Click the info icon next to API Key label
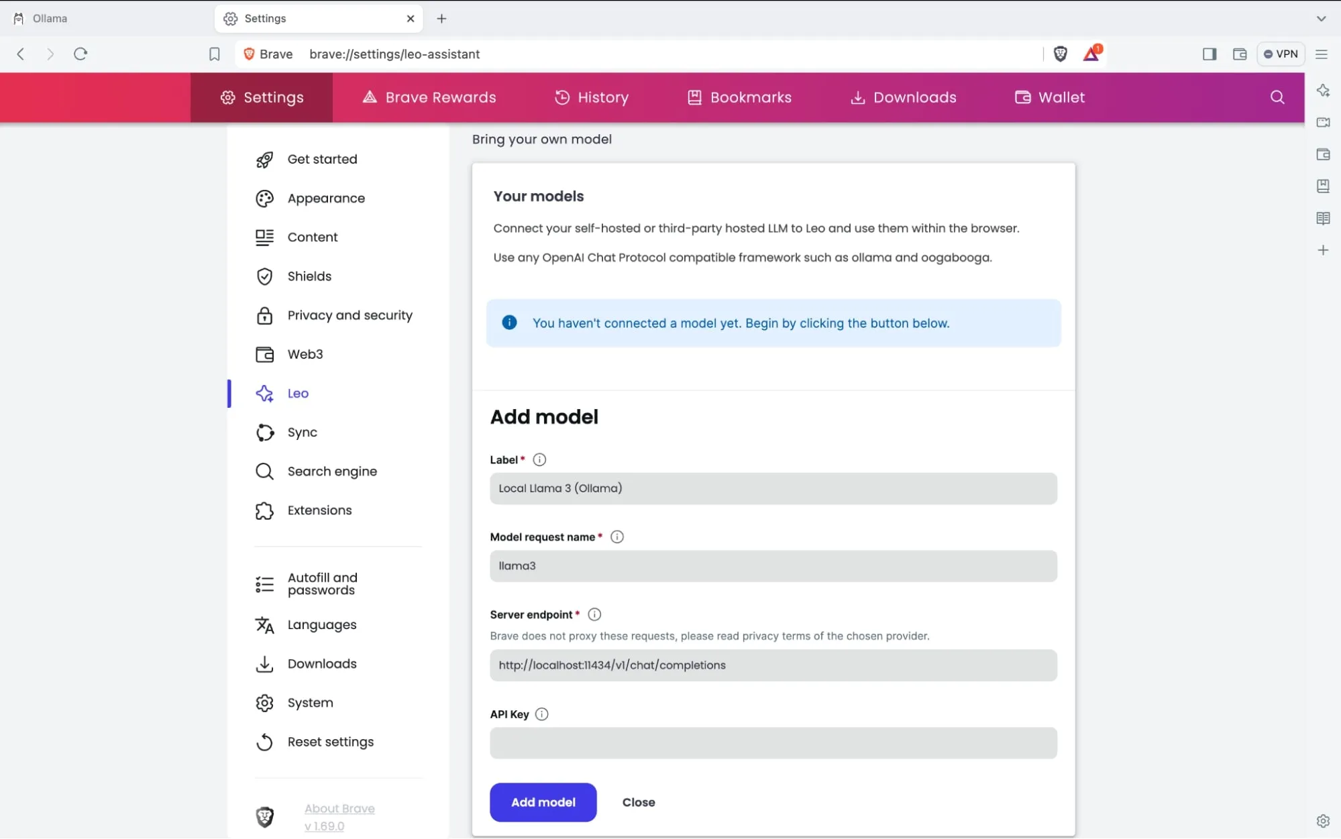Image resolution: width=1341 pixels, height=839 pixels. (541, 714)
